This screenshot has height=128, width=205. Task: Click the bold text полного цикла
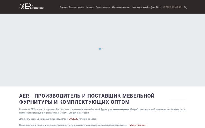(x=121, y=109)
